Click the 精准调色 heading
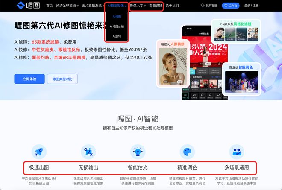The height and width of the screenshot is (190, 282). point(187,167)
